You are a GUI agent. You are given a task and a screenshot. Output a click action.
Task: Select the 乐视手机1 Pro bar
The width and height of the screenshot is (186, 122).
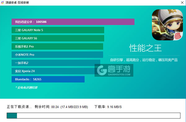tap(57, 47)
